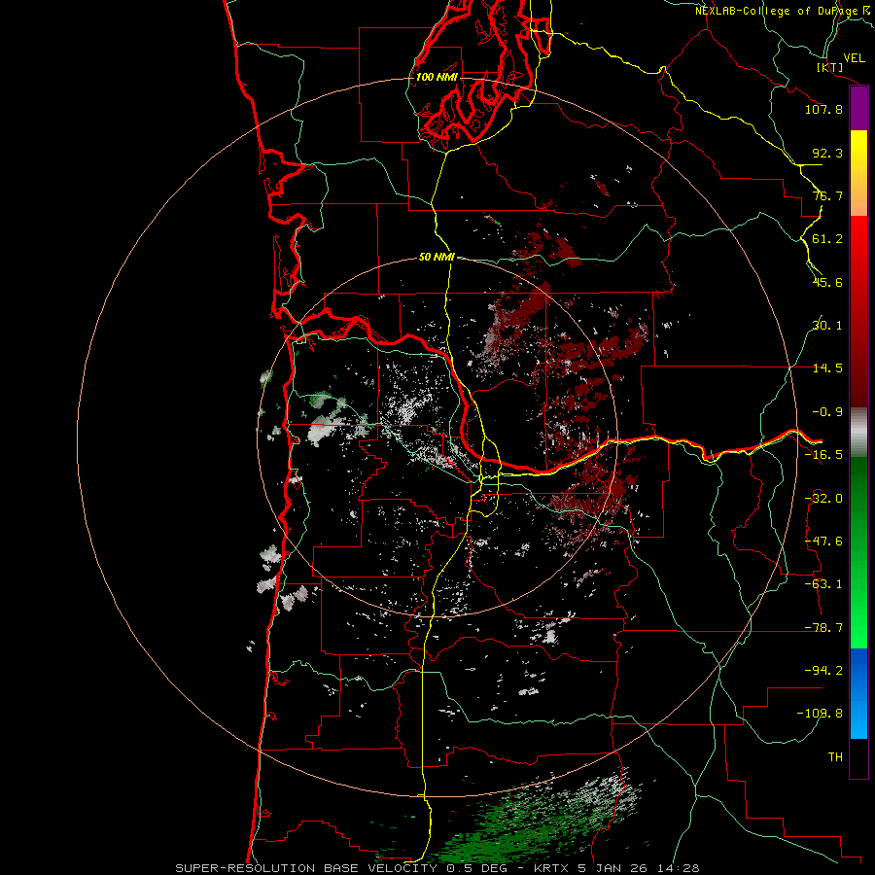Select the 92.3 value on velocity scale

pos(827,153)
